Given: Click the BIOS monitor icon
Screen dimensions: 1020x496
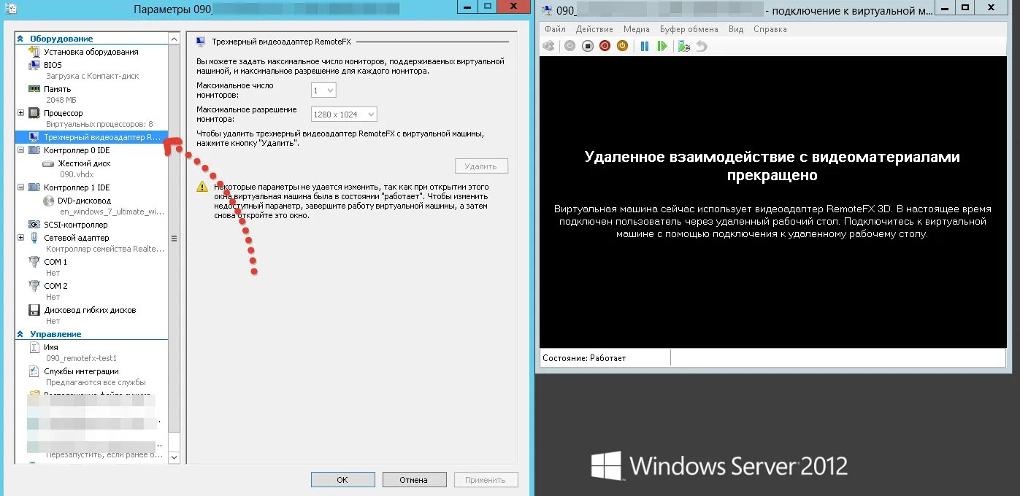Looking at the screenshot, I should (34, 65).
